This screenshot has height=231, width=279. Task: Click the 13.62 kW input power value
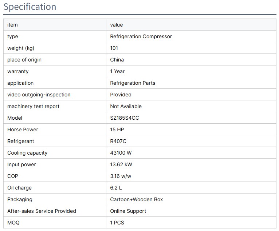121,164
